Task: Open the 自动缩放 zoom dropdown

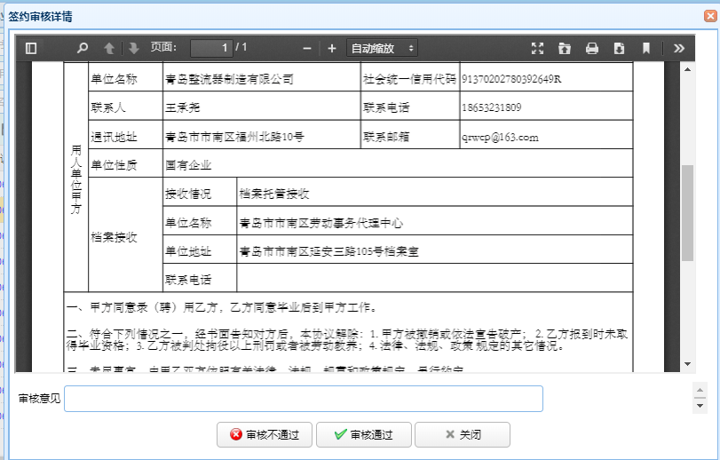Action: coord(382,48)
